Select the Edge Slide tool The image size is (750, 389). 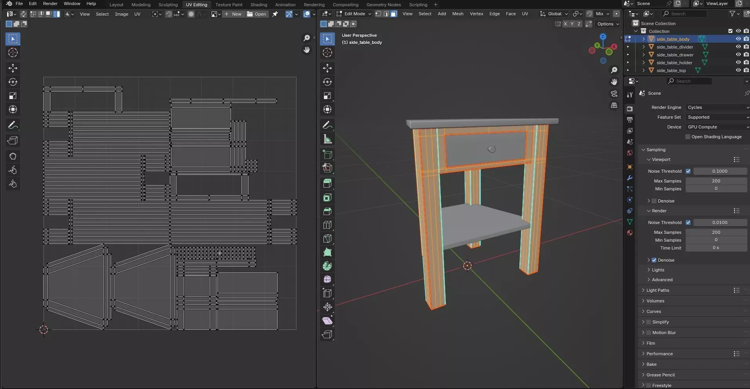pyautogui.click(x=327, y=293)
